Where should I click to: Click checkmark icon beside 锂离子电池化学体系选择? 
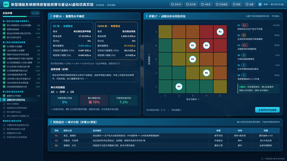[4, 55]
